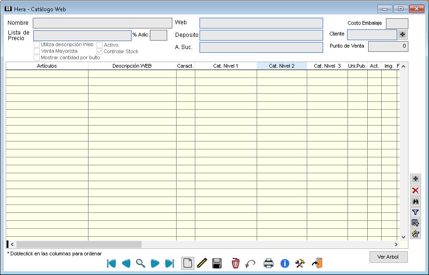This screenshot has width=429, height=275.
Task: Check Venta Mayorista option
Action: pos(37,51)
